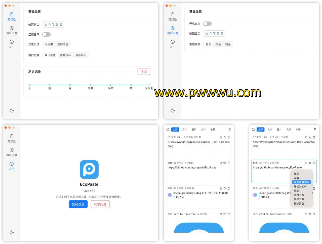Viewport: 322px width, 244px height.
Task: Star the 几秒前 file entry as favorite
Action: 225,137
